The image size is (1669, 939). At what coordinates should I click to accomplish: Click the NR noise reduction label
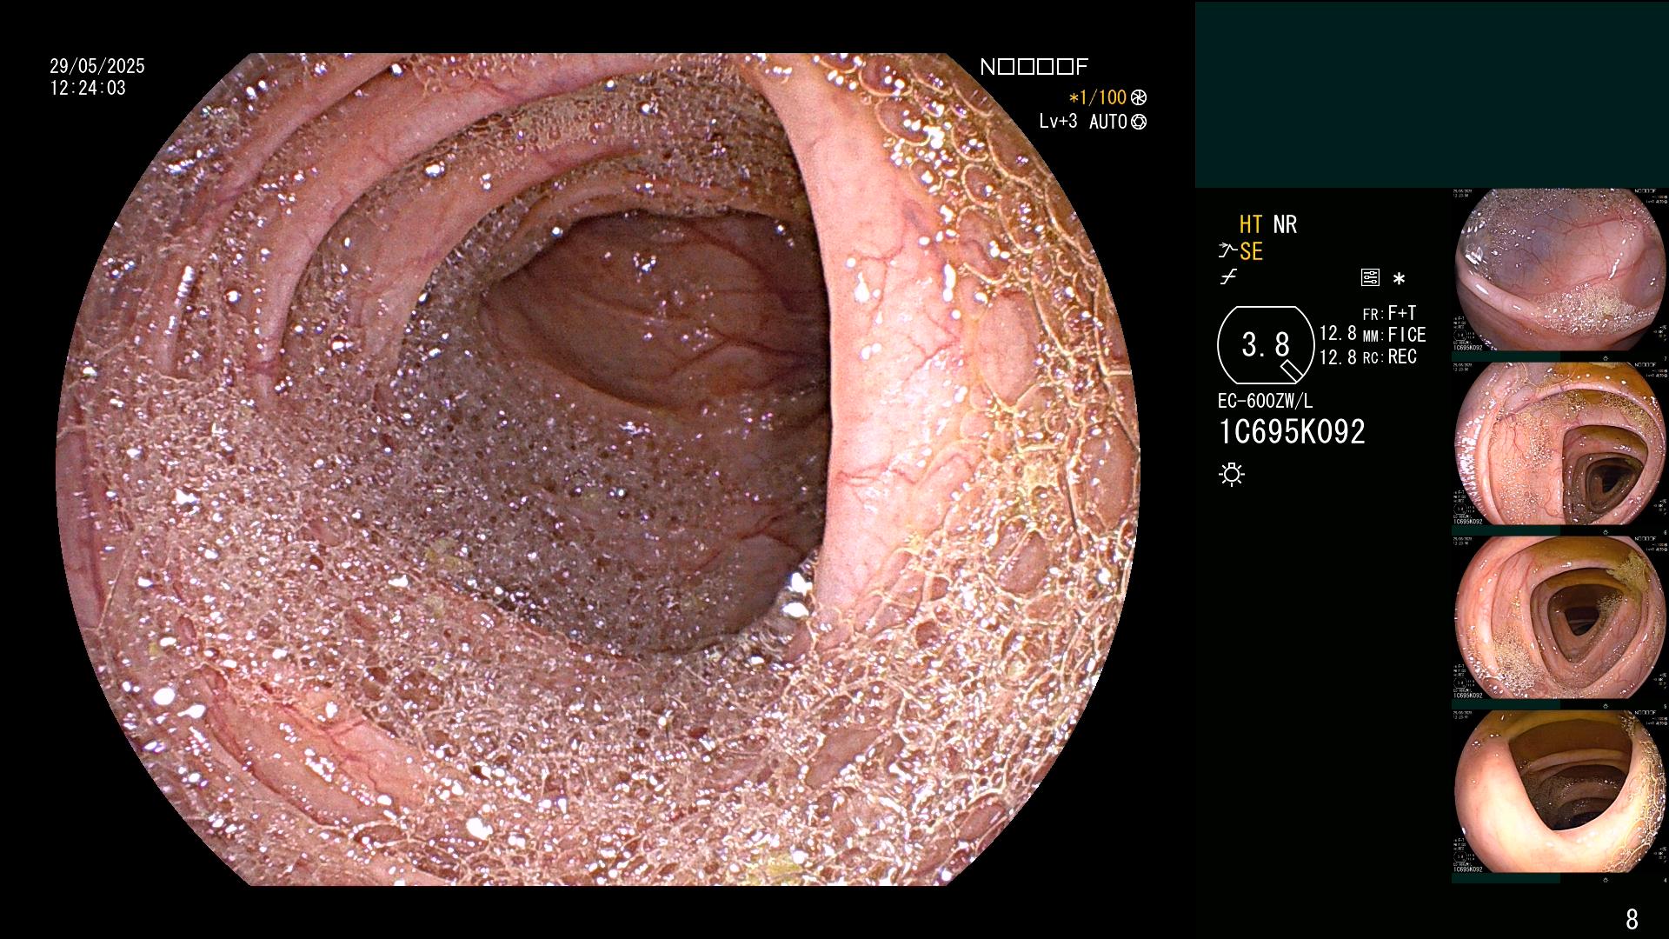pyautogui.click(x=1285, y=224)
